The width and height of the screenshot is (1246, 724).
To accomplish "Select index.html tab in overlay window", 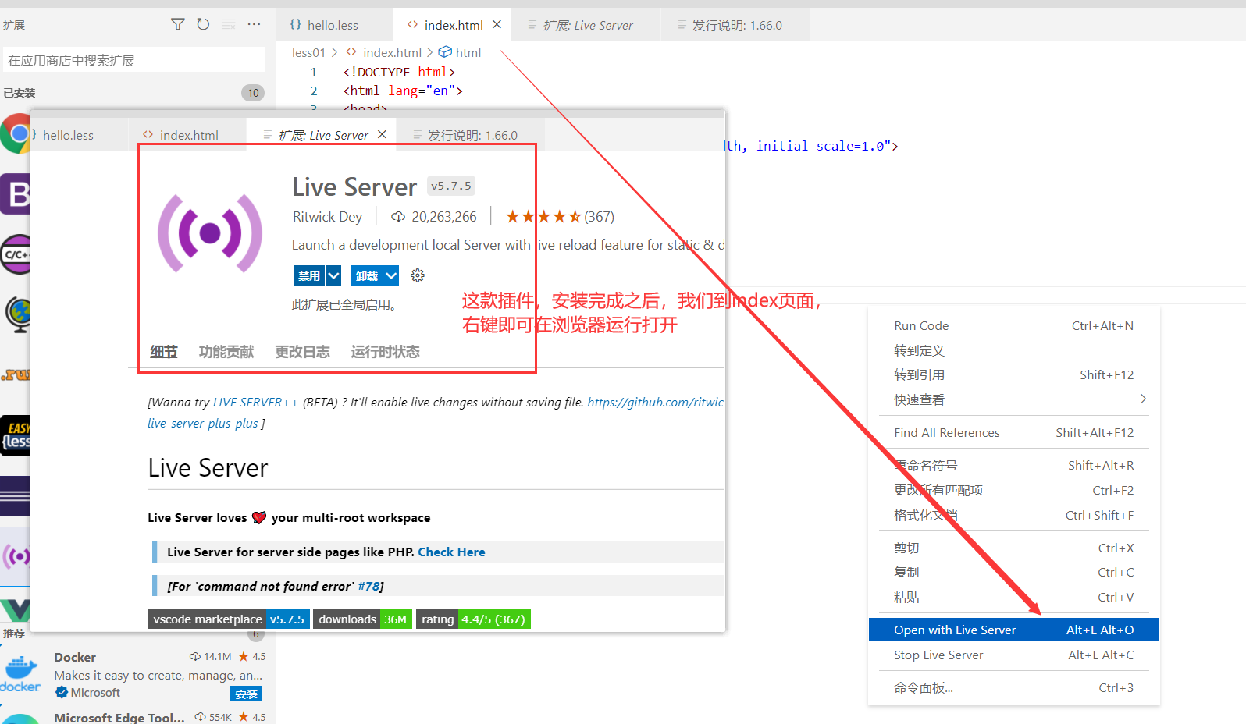I will 188,135.
